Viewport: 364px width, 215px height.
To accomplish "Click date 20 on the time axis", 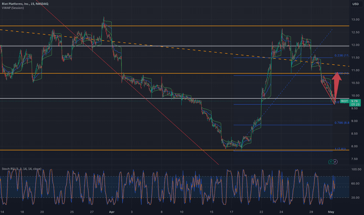I will pyautogui.click(x=42, y=212).
